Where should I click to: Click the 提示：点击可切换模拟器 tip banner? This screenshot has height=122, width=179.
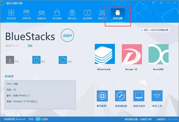point(155,30)
